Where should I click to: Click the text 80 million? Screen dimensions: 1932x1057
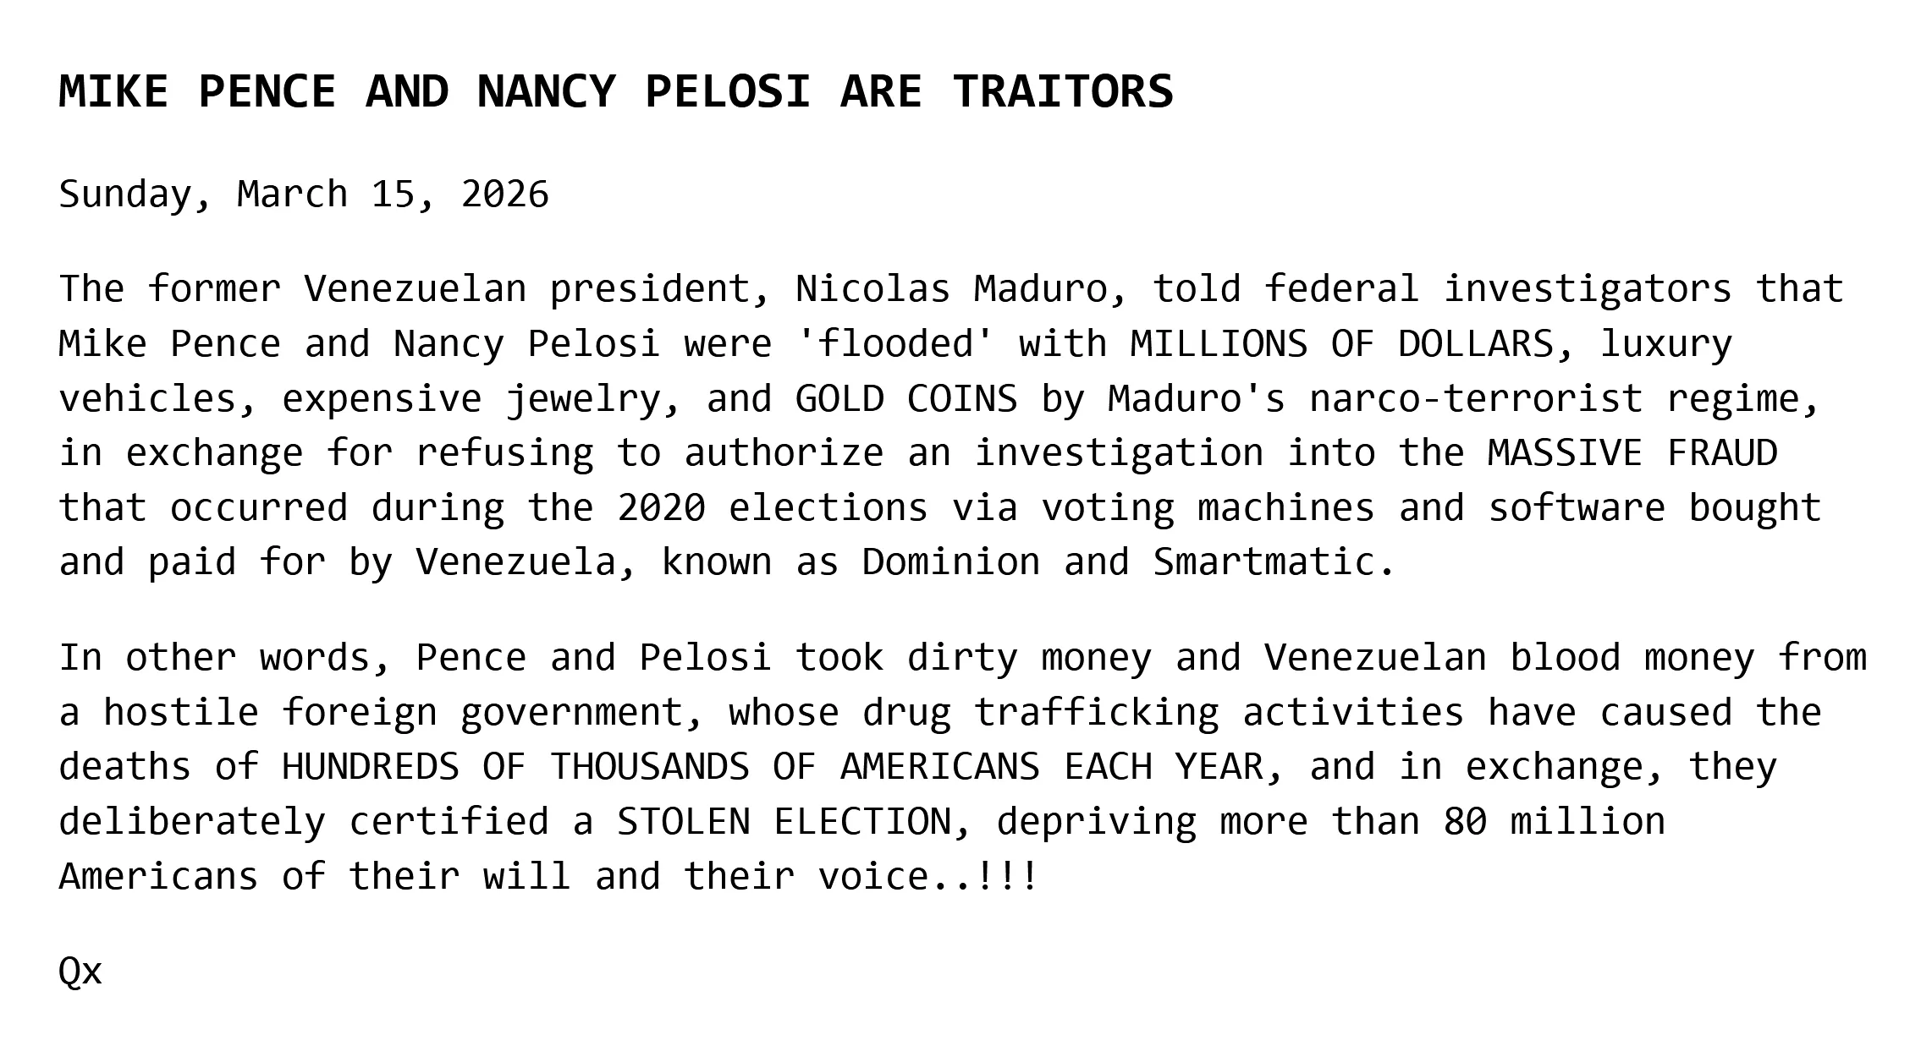[1554, 822]
